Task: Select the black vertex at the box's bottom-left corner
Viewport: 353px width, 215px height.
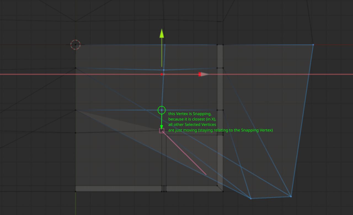Action: (76, 191)
